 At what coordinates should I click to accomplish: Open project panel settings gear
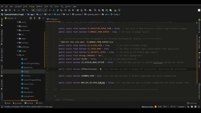[39, 18]
